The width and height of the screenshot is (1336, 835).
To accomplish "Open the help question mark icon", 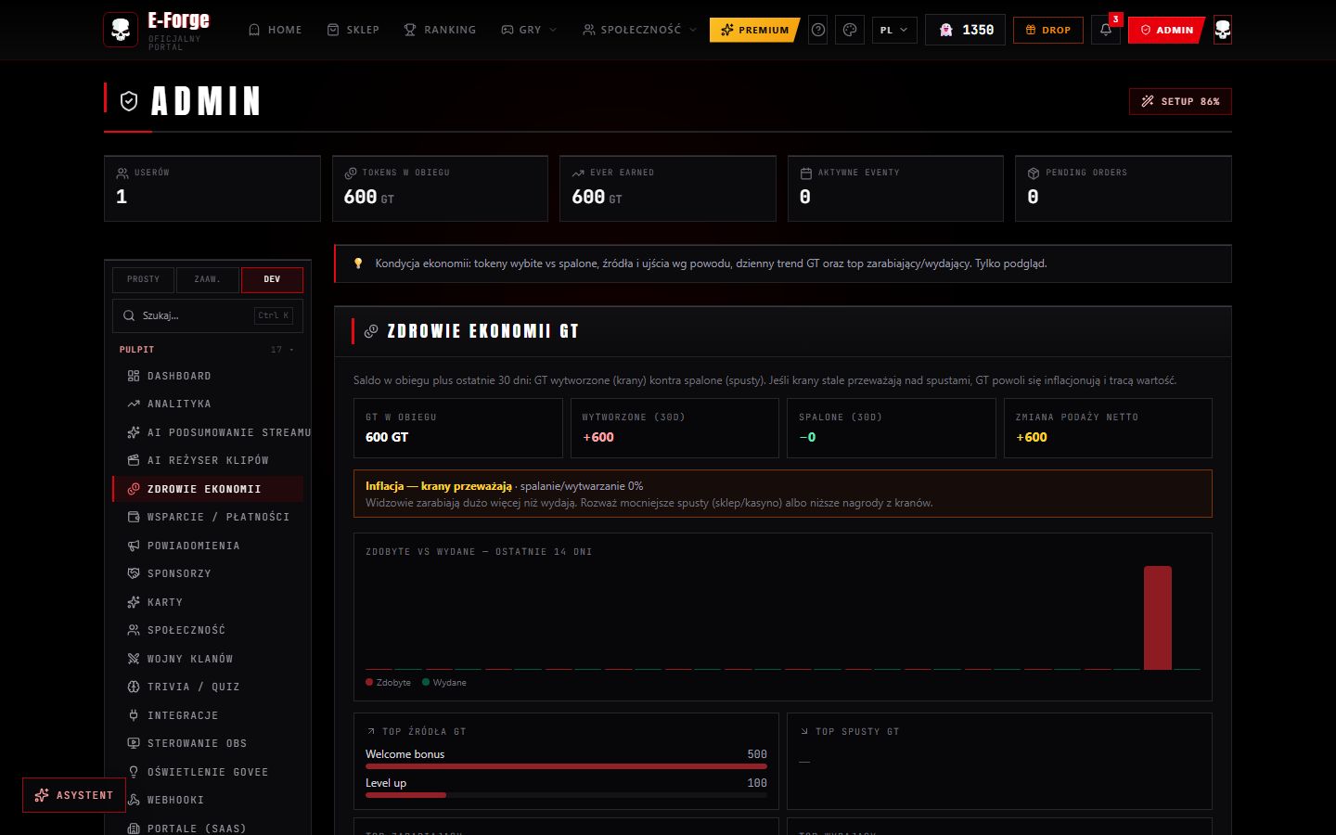I will 818,30.
